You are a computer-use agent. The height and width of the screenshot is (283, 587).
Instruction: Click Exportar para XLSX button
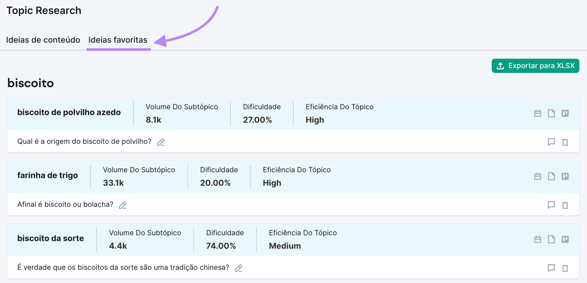point(535,66)
